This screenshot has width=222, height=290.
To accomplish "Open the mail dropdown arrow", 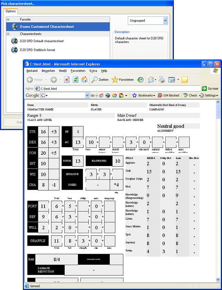I will (x=155, y=80).
